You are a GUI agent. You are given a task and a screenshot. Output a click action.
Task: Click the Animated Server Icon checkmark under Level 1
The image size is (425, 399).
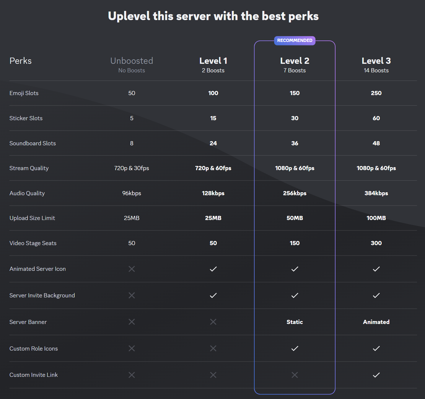[213, 269]
